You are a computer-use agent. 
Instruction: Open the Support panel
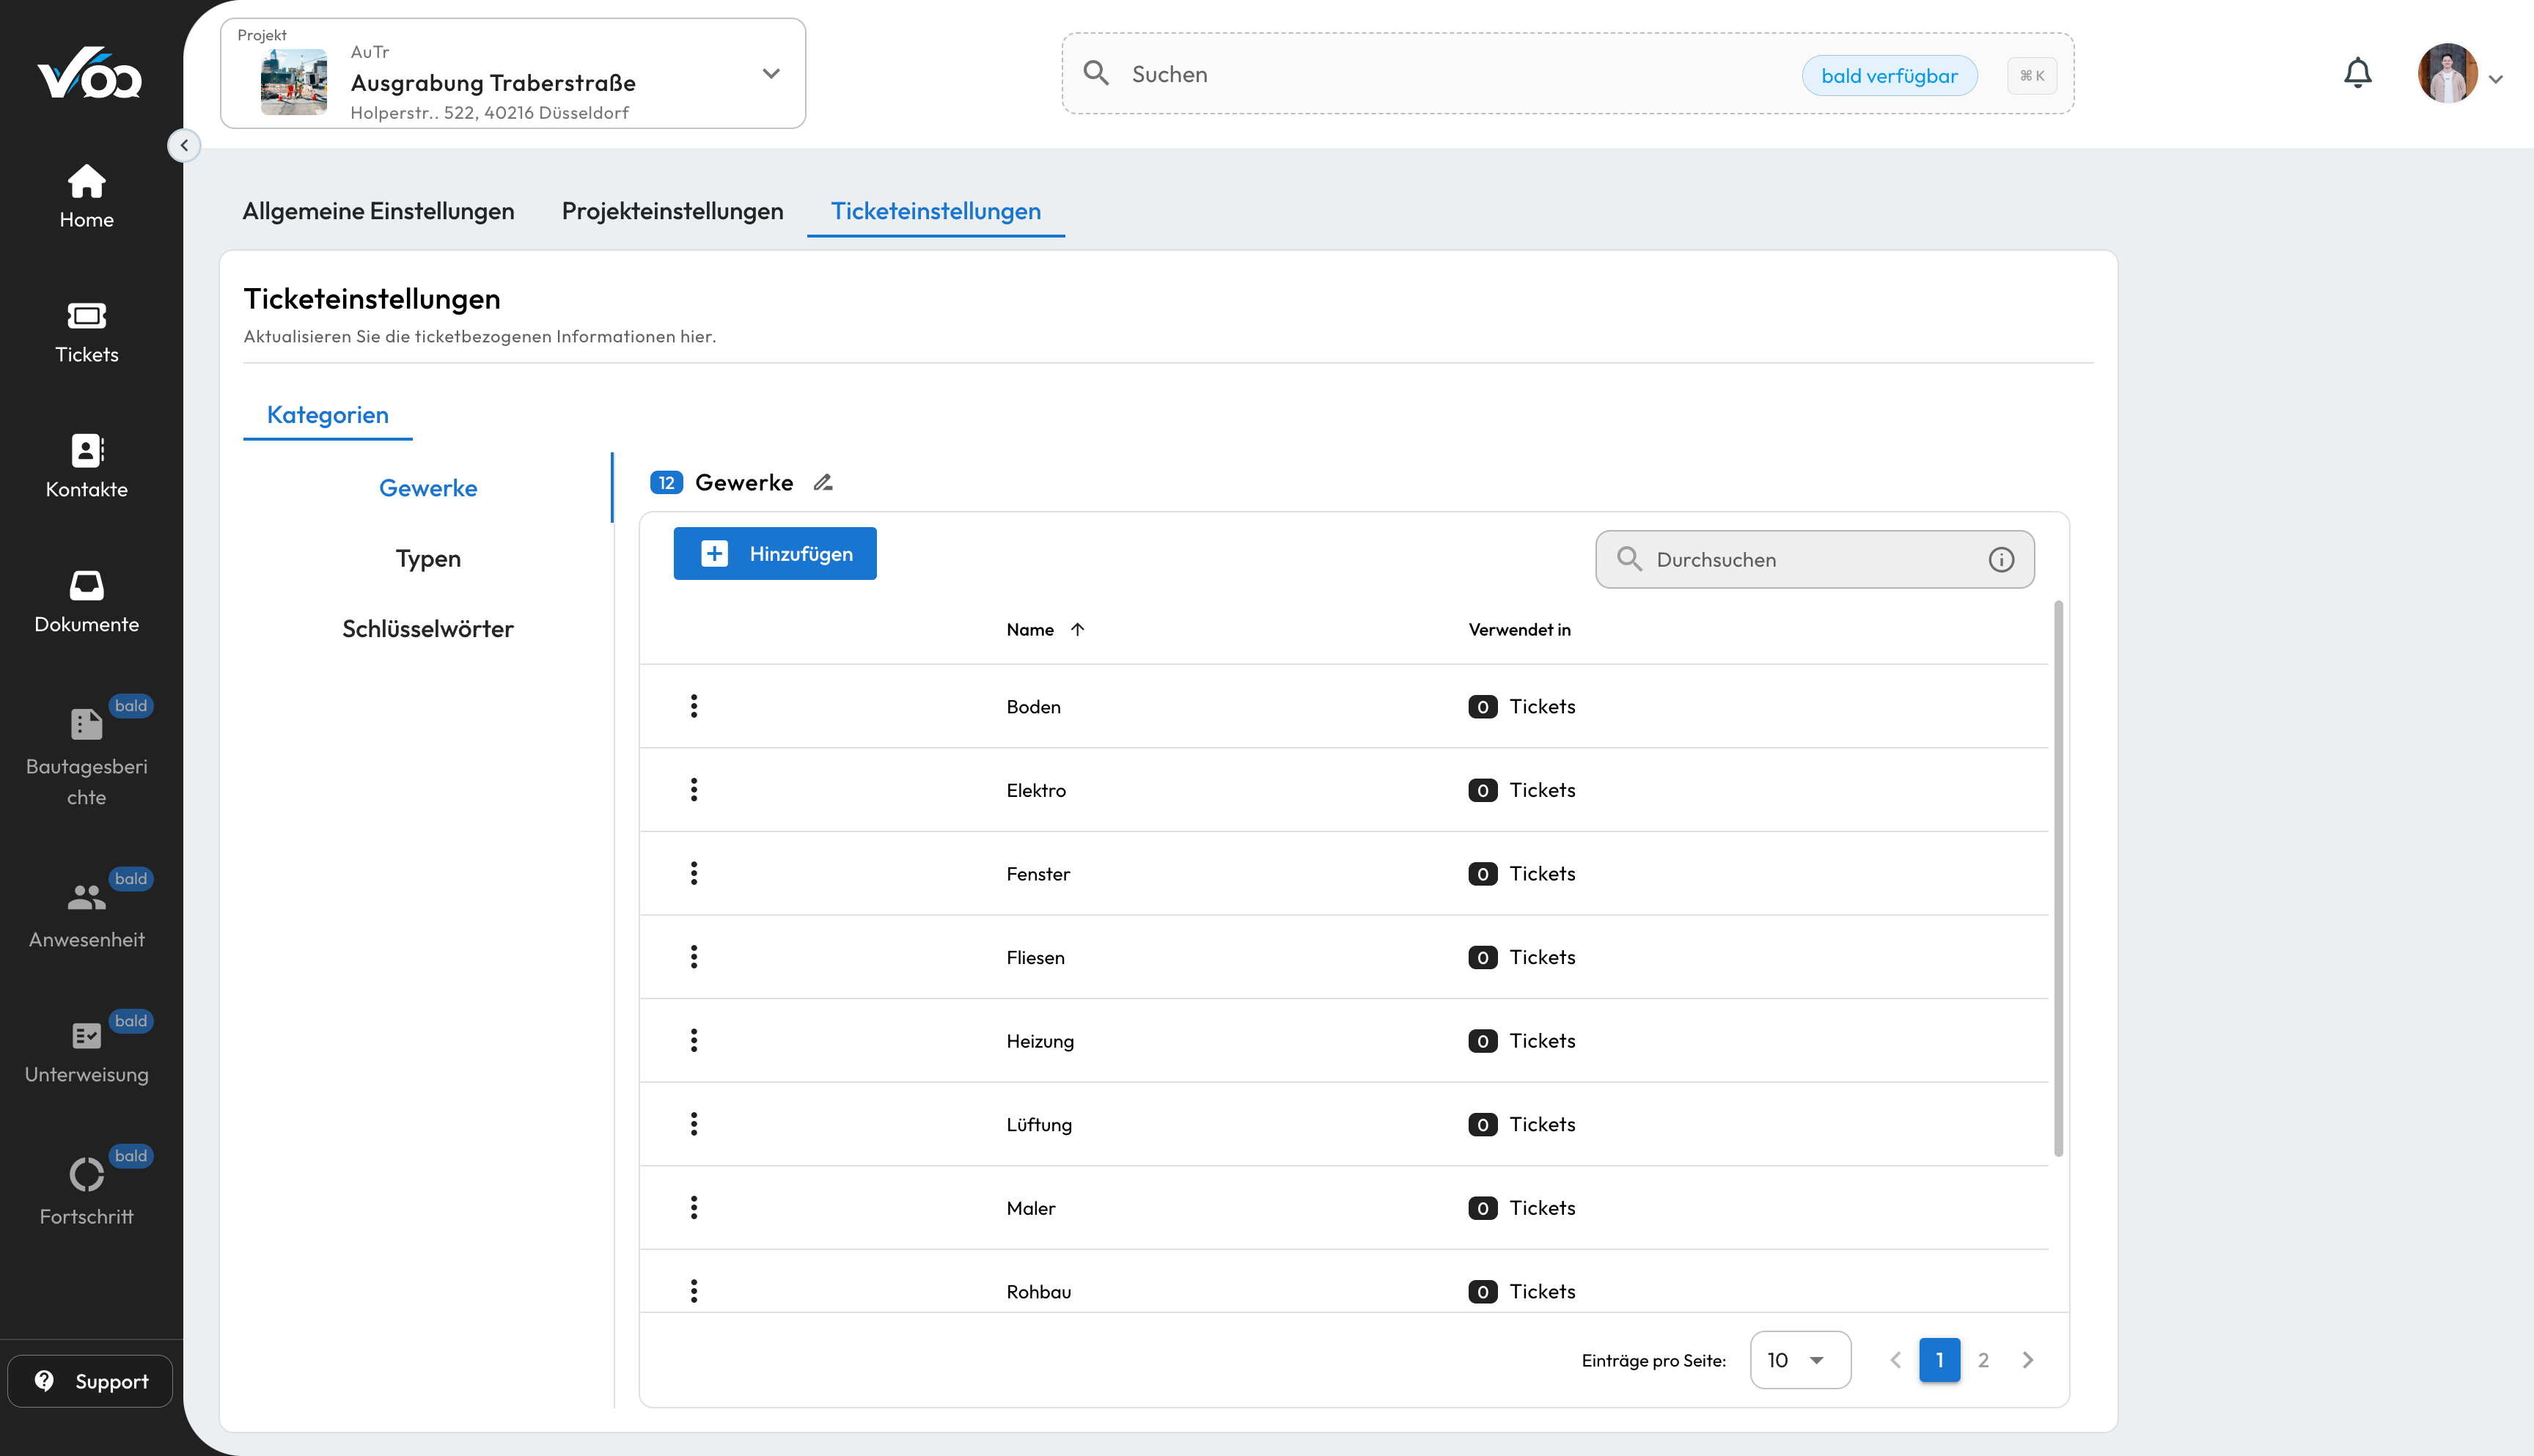tap(89, 1381)
